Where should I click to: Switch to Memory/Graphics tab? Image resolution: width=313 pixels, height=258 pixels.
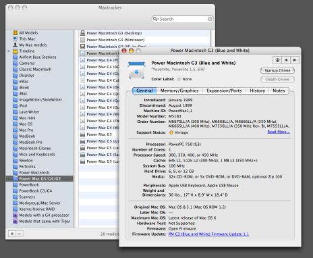pyautogui.click(x=179, y=91)
